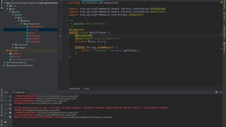Click the TestSpring runnable class icon
This screenshot has width=226, height=127.
[x=28, y=42]
